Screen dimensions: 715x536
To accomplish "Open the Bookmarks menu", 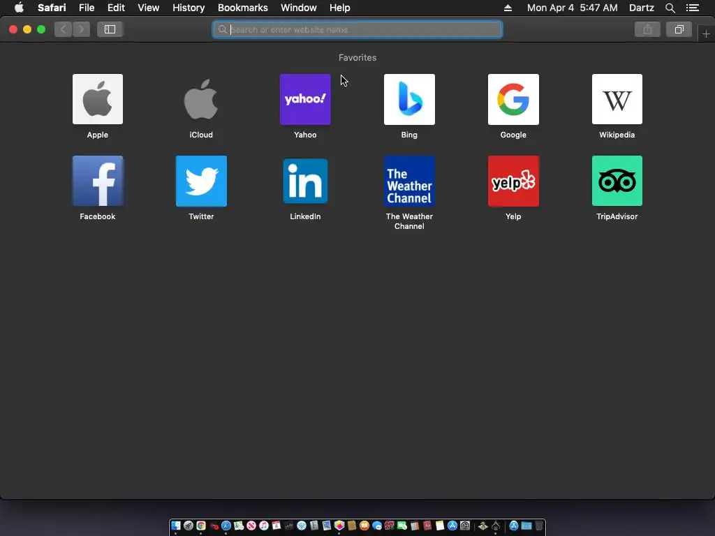I will [242, 8].
